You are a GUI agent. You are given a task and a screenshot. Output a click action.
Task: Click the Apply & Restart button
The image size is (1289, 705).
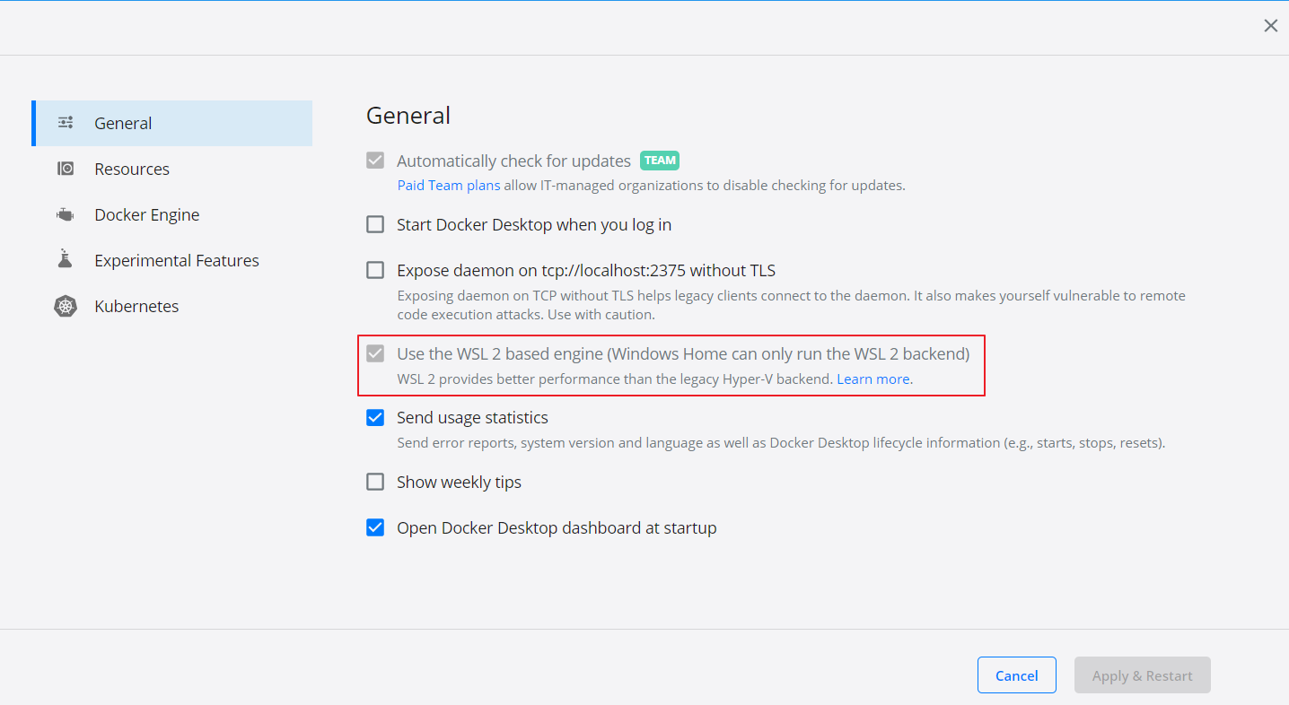[1143, 675]
